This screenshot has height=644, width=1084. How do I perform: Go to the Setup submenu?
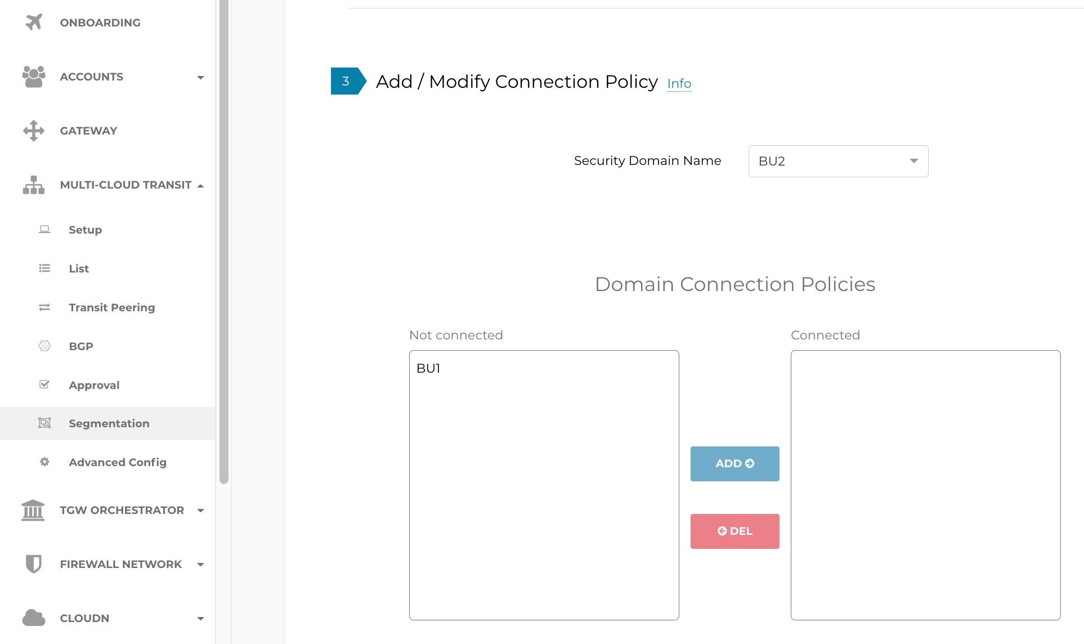click(85, 230)
